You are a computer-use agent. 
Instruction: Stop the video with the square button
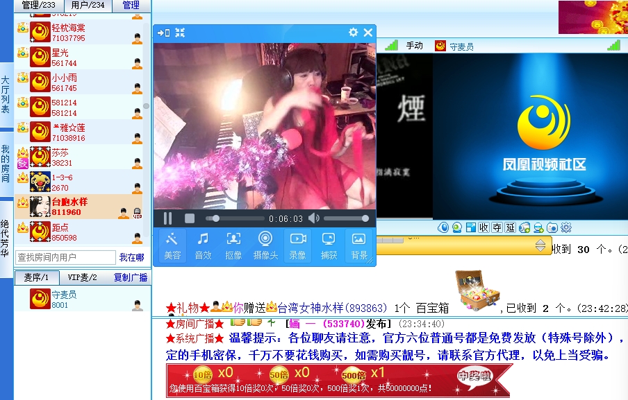[x=190, y=218]
